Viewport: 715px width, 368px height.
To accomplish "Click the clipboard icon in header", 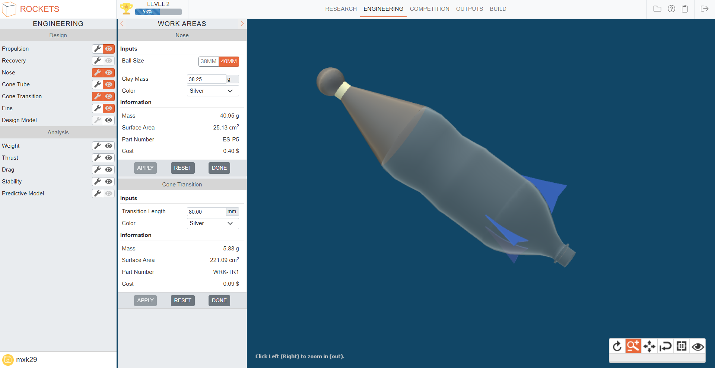I will [x=684, y=9].
